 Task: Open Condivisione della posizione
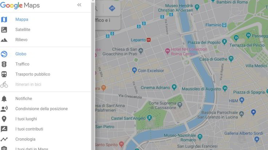click(41, 109)
